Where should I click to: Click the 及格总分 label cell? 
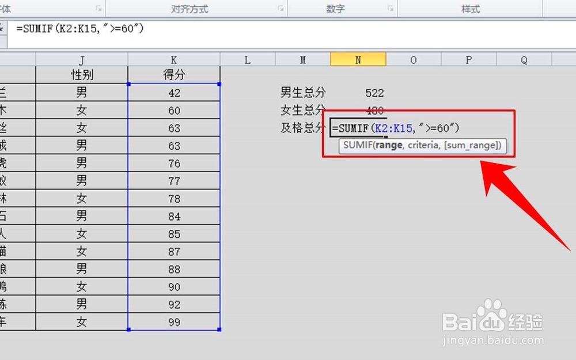pos(302,128)
